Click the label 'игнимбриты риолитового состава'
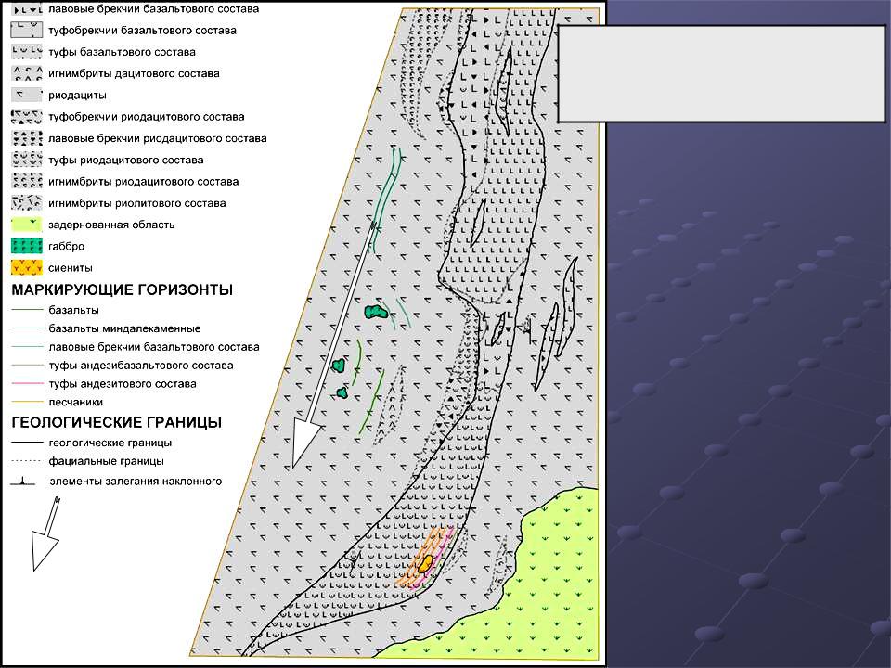The height and width of the screenshot is (668, 891). pos(137,203)
